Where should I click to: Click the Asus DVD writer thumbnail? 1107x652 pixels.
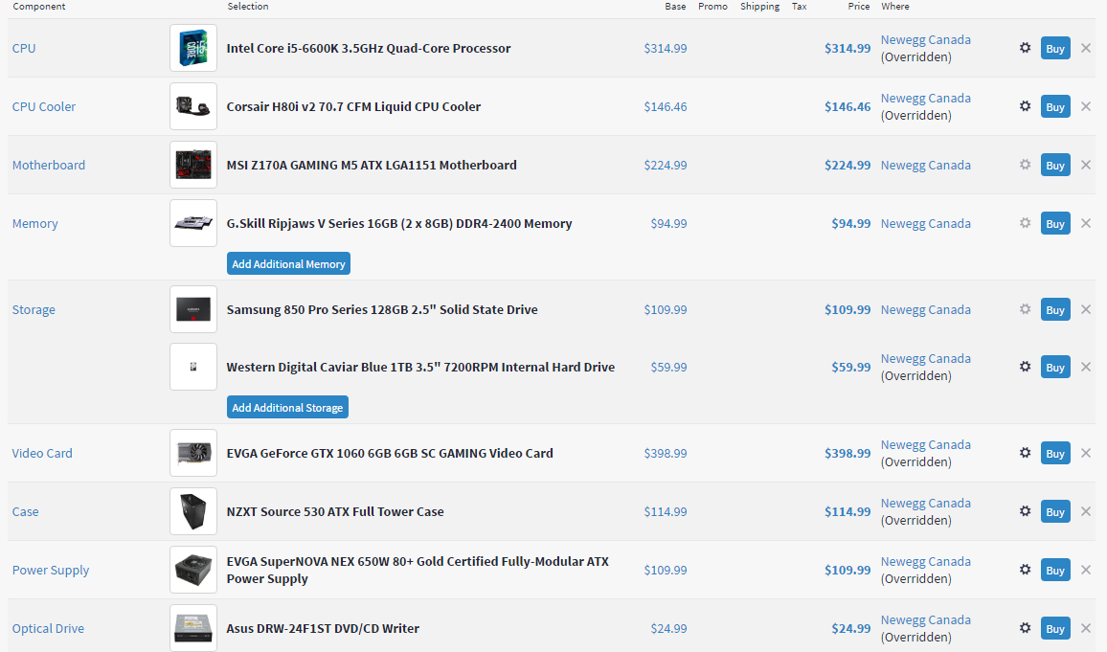(193, 628)
